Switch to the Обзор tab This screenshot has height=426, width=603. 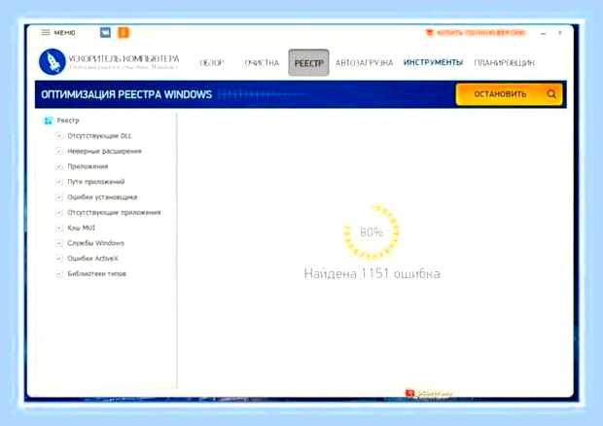click(x=211, y=62)
